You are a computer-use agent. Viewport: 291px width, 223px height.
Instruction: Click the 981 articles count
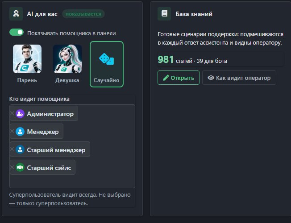tap(166, 60)
